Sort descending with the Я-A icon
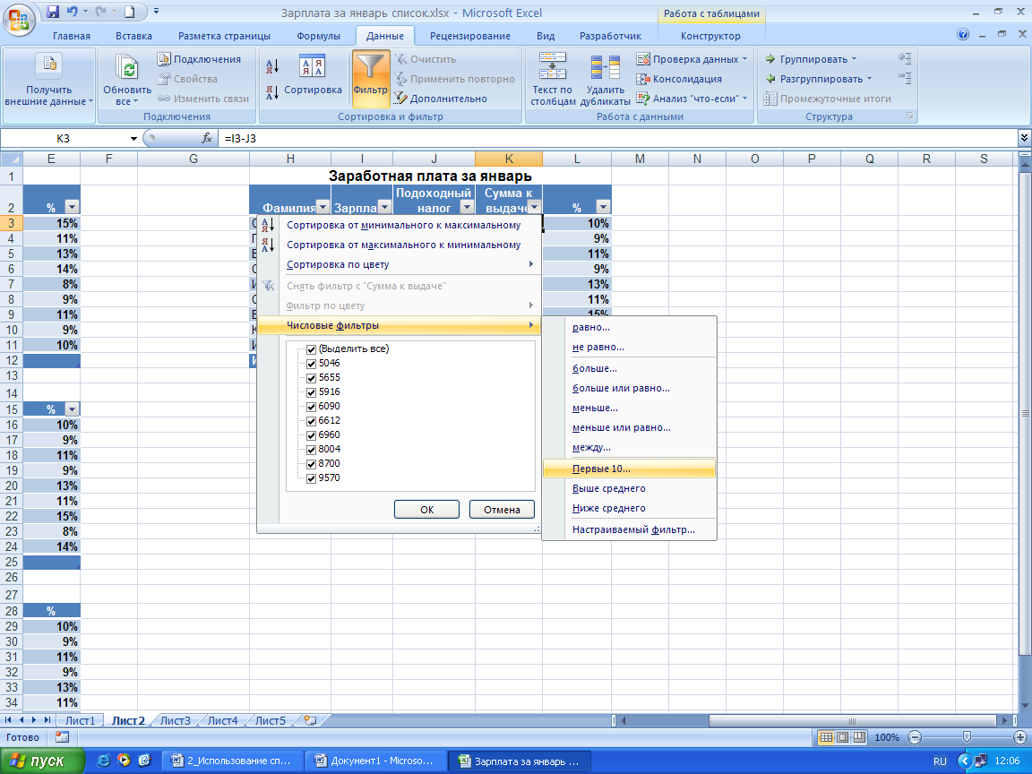 click(272, 92)
